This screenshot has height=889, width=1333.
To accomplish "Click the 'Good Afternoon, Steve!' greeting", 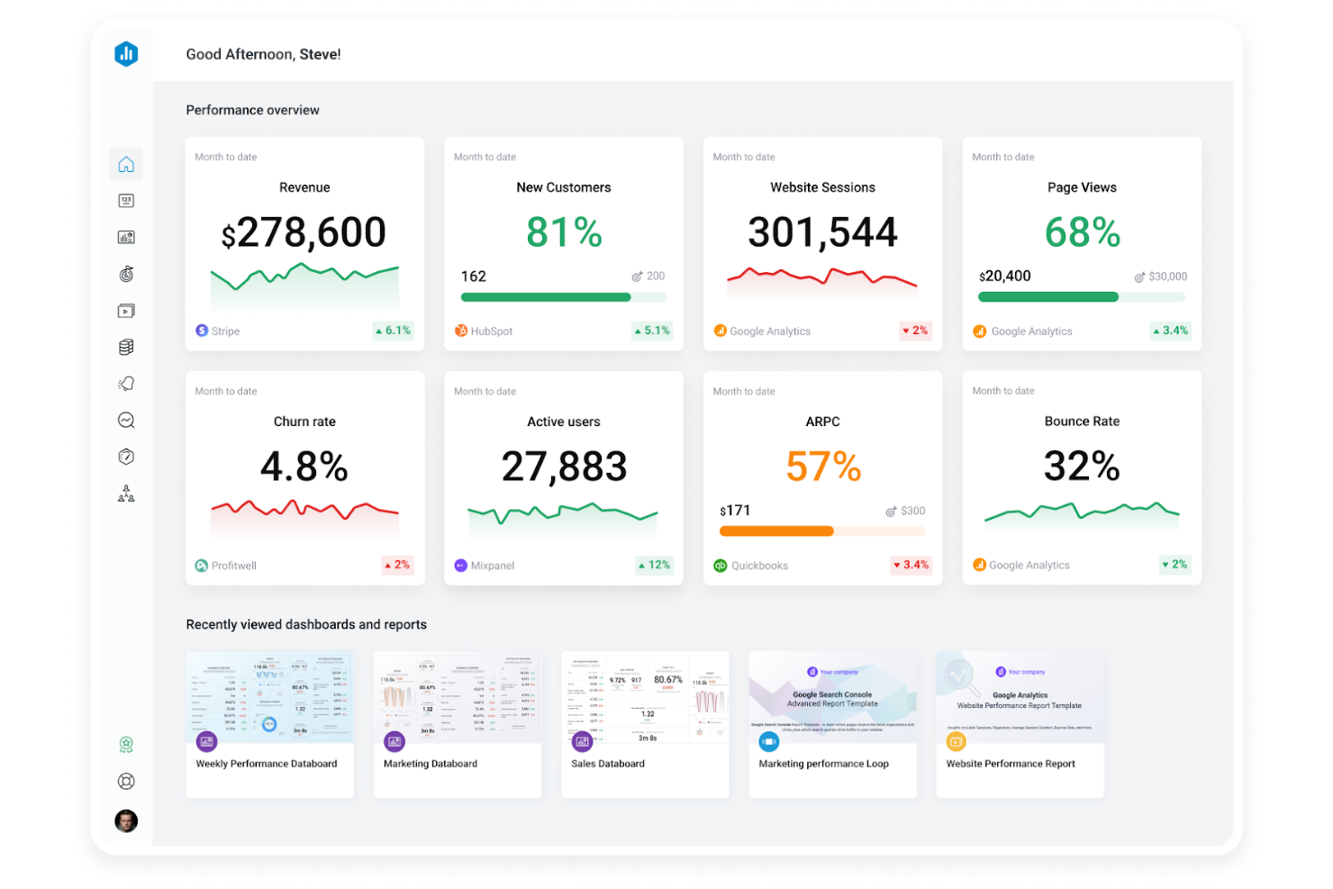I will tap(263, 54).
